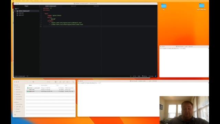Screen dimensions: 220x124
Task: Sort the Finder list by Name
Action: pos(30,85)
